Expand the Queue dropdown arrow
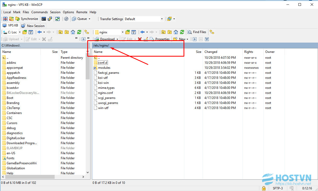Image resolution: width=318 pixels, height=191 pixels. click(89, 19)
